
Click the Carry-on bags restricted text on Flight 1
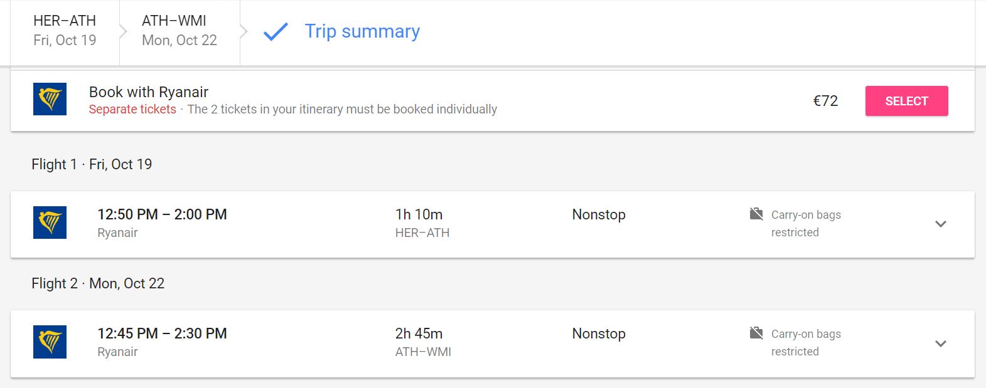[806, 223]
